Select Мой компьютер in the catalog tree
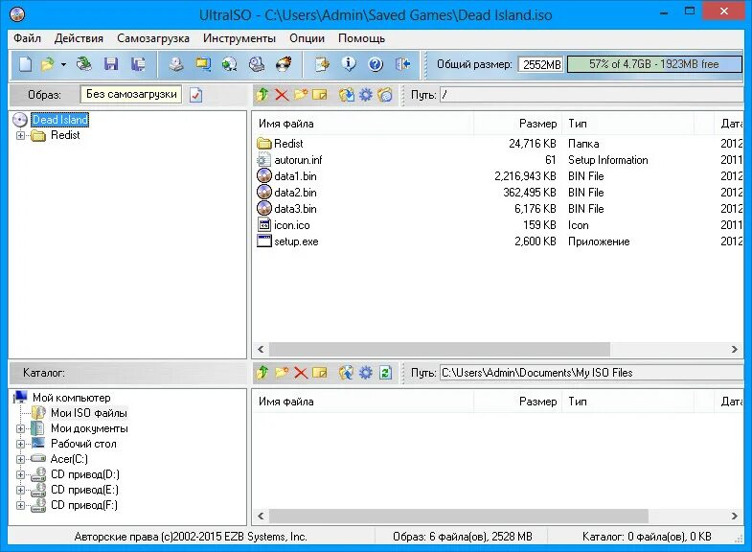The image size is (752, 552). pos(72,398)
